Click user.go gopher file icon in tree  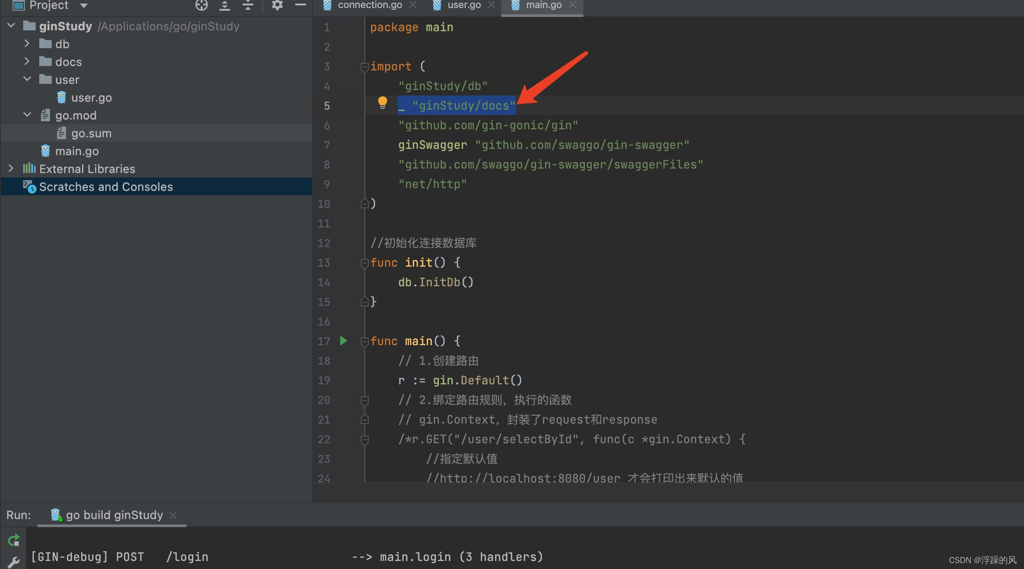coord(62,97)
